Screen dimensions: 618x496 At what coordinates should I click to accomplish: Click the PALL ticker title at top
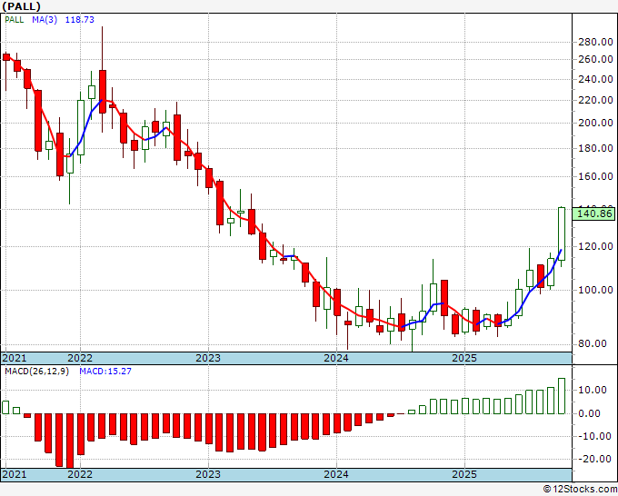21,6
